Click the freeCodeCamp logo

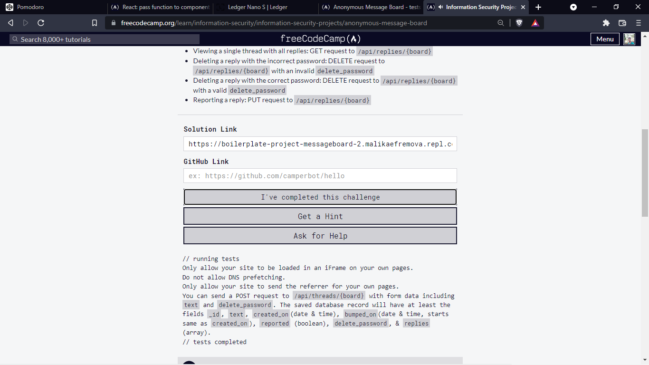pyautogui.click(x=321, y=39)
